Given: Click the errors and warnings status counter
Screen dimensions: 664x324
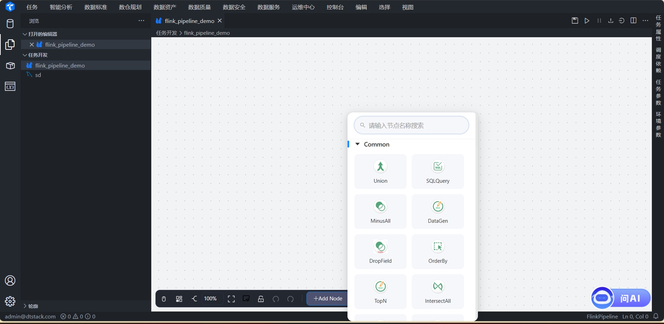Looking at the screenshot, I should (78, 316).
